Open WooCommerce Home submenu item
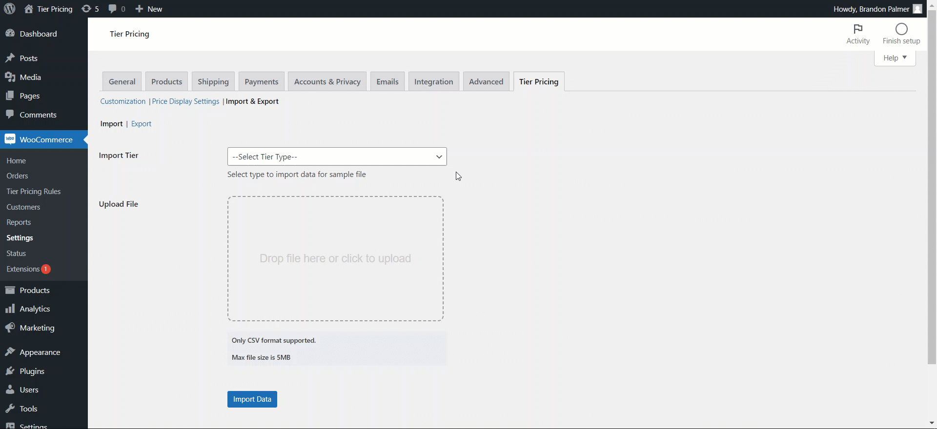 (16, 161)
